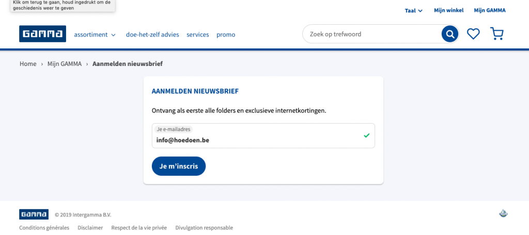Go to doe-het-zelf advies menu
The image size is (529, 235).
[x=152, y=35]
